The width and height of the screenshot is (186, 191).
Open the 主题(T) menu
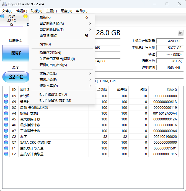tap(51, 11)
